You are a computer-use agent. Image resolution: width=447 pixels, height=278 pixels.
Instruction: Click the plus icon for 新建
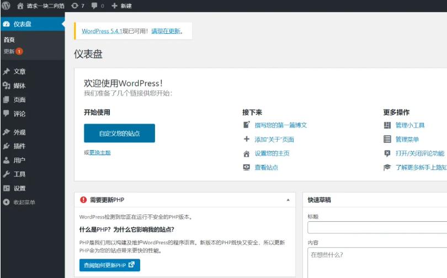pos(114,6)
